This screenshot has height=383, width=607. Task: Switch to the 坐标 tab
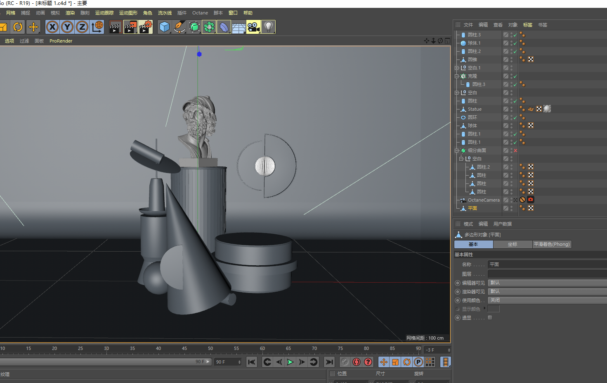[x=512, y=244]
